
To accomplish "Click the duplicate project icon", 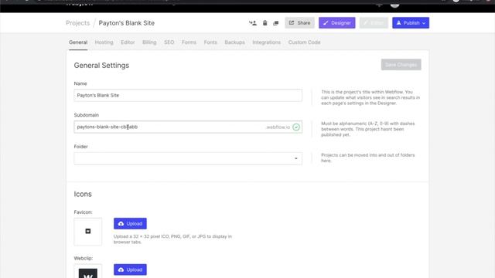I will tap(276, 23).
